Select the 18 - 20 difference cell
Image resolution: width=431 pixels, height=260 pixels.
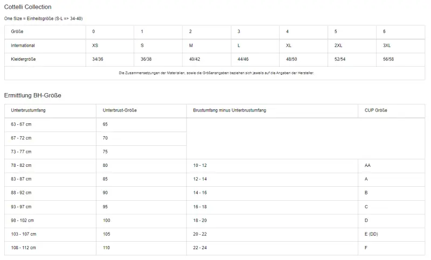(200, 220)
